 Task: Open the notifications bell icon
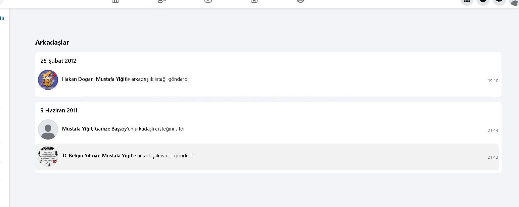click(x=499, y=1)
